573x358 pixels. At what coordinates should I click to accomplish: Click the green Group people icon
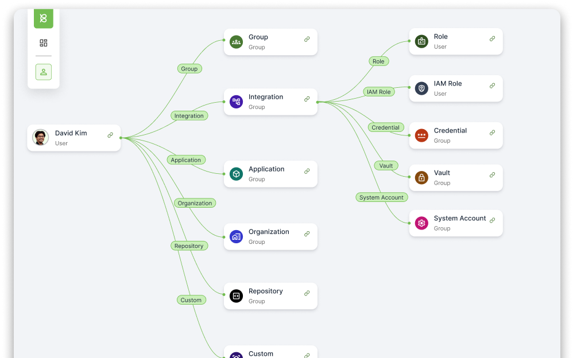pyautogui.click(x=236, y=41)
